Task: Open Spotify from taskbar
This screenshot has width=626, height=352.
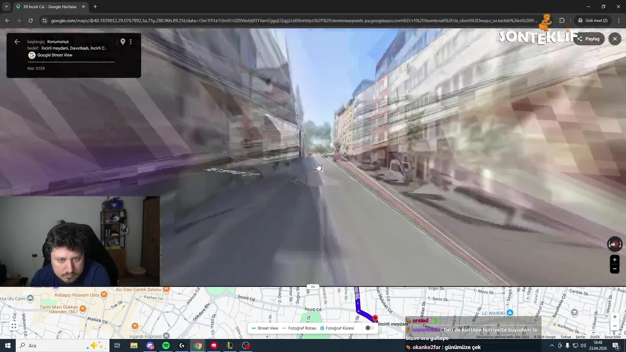Action: (166, 346)
